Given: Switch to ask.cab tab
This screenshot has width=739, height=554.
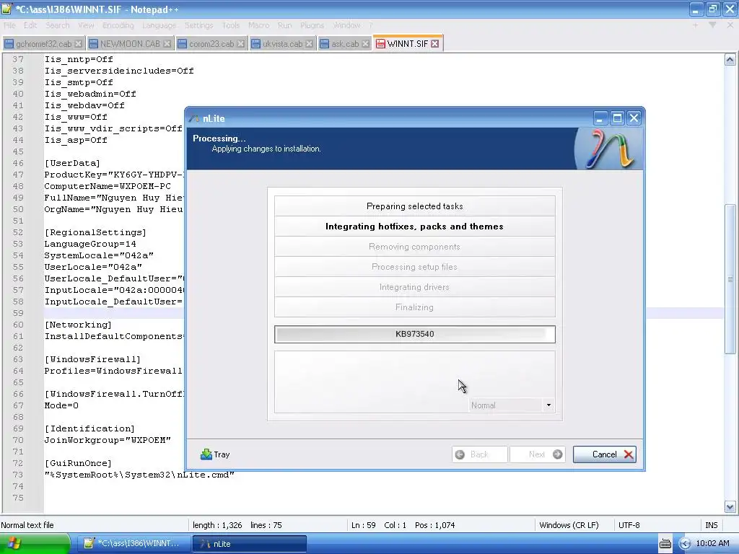Looking at the screenshot, I should [x=345, y=44].
